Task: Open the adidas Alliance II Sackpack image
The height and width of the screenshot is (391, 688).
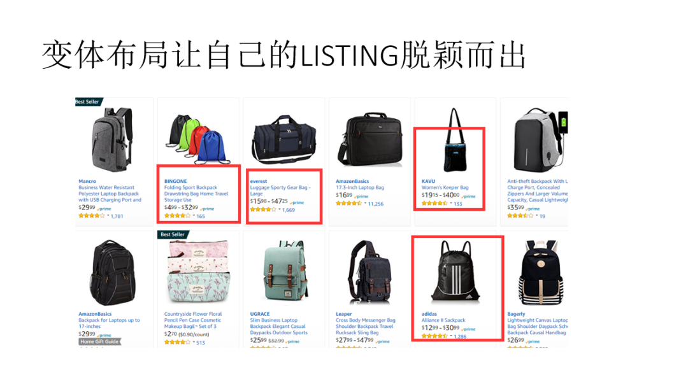Action: (455, 272)
